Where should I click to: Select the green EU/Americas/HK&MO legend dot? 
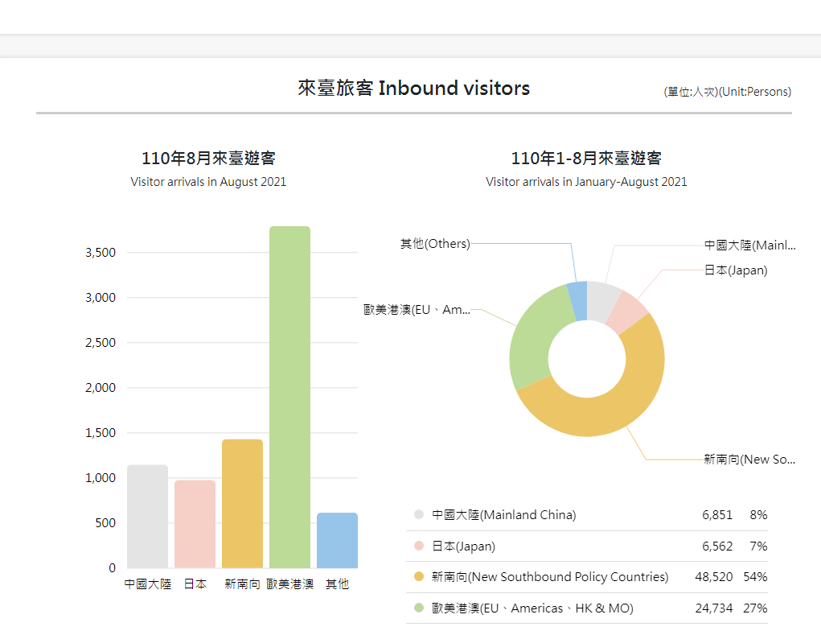click(417, 608)
